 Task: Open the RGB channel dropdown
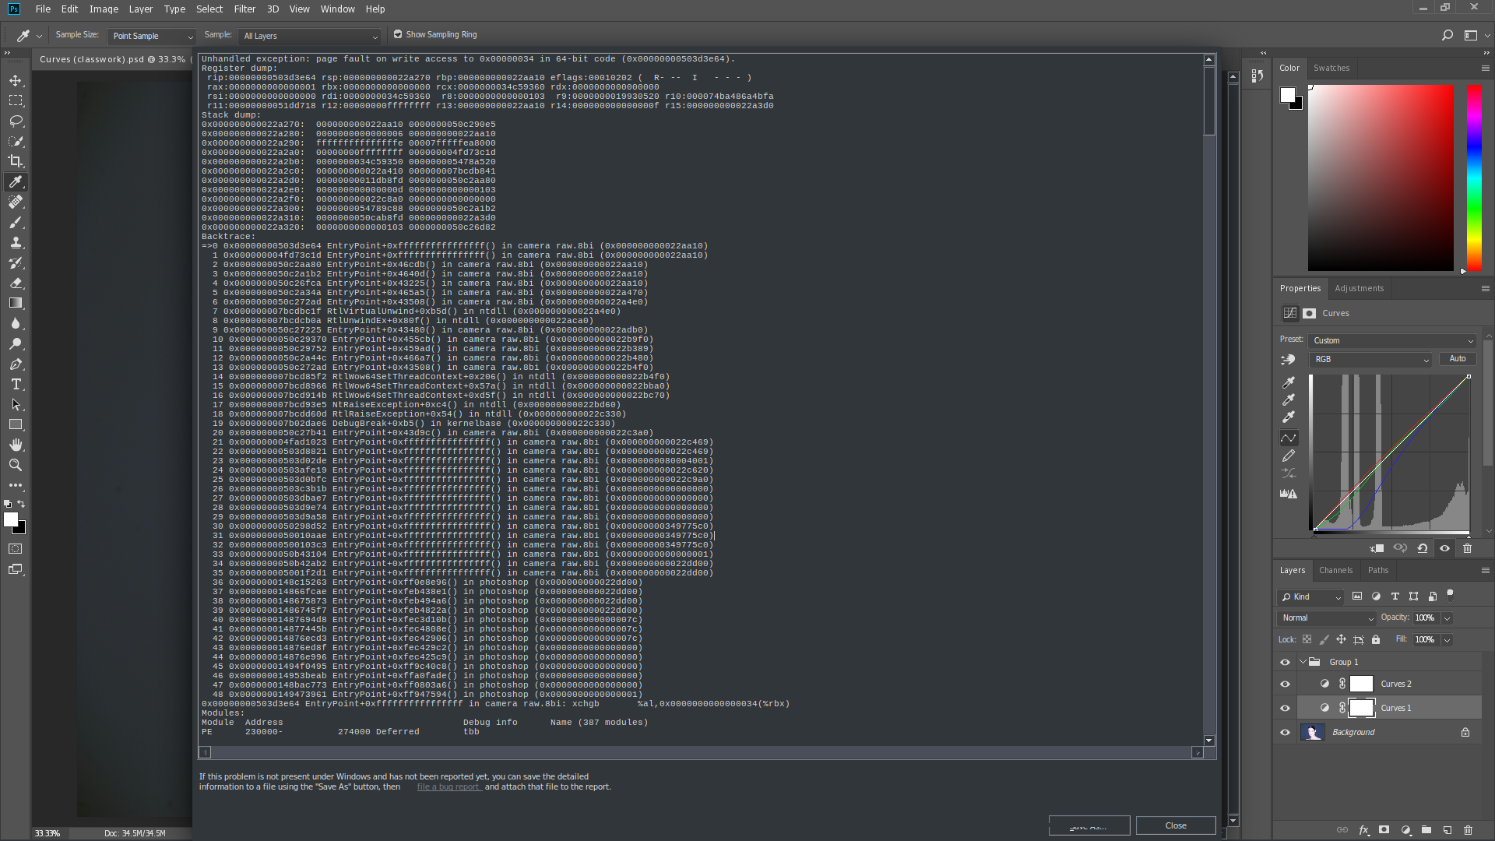tap(1371, 359)
